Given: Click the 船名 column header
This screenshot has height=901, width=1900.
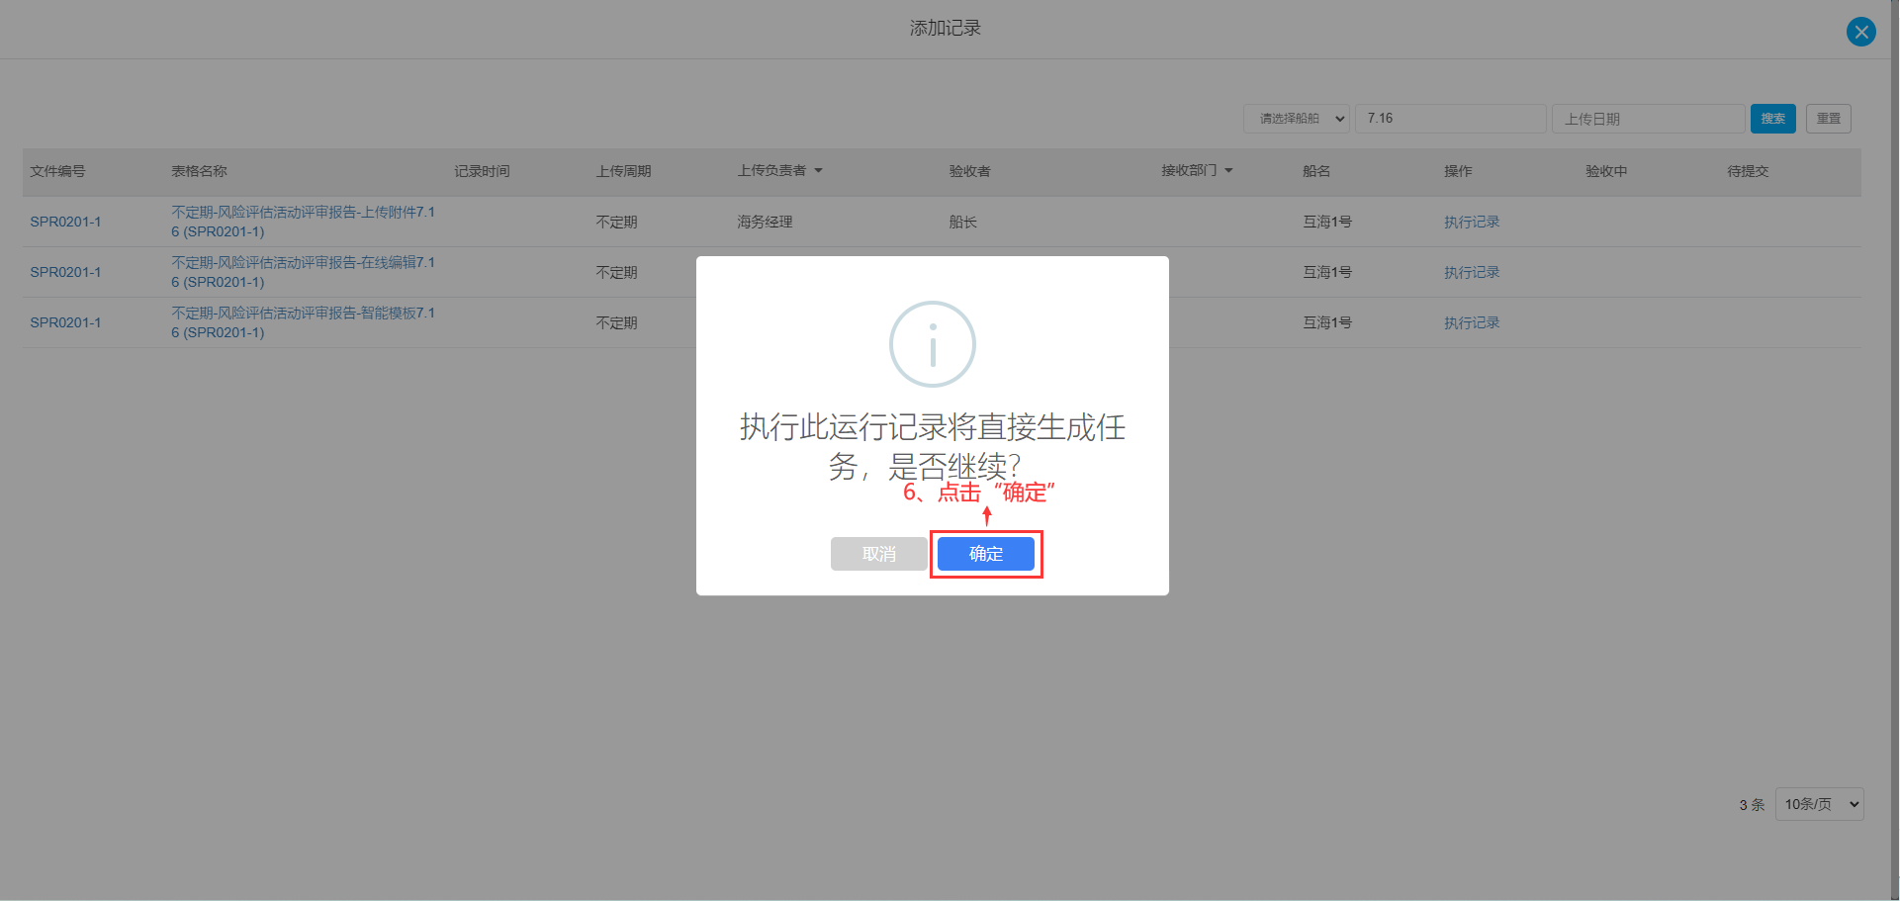Looking at the screenshot, I should point(1316,171).
